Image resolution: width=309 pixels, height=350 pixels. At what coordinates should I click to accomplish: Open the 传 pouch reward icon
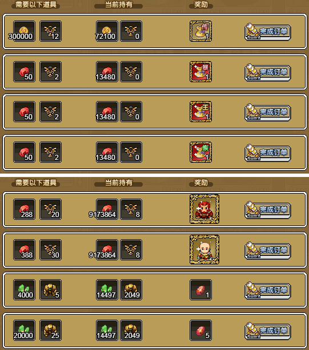[200, 31]
